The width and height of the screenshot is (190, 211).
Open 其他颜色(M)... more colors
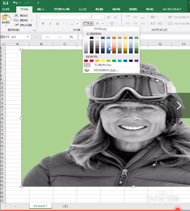coord(111,70)
